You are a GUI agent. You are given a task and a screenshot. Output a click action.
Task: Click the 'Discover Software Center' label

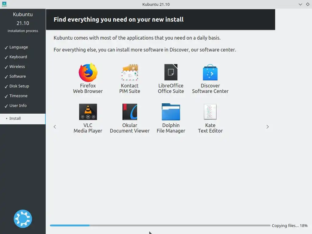[210, 88]
